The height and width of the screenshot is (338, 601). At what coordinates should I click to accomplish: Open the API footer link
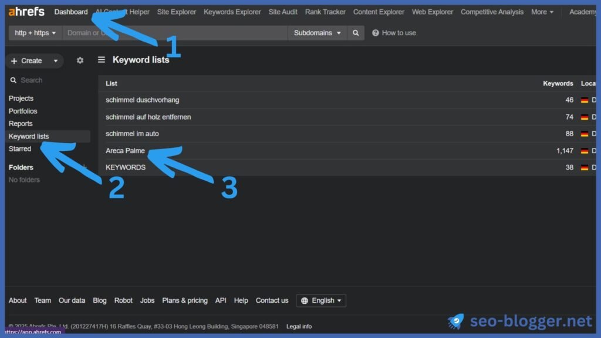tap(221, 301)
